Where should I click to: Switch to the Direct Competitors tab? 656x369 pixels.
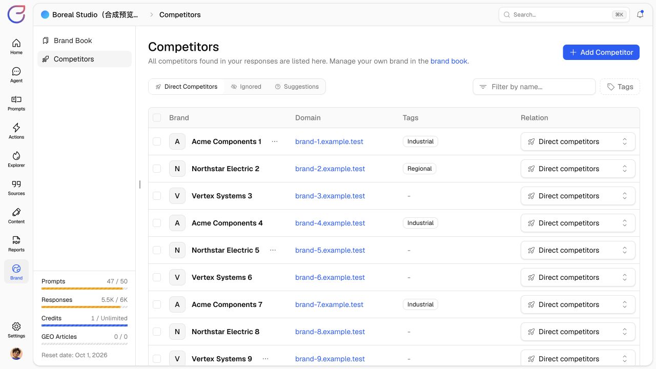[187, 87]
